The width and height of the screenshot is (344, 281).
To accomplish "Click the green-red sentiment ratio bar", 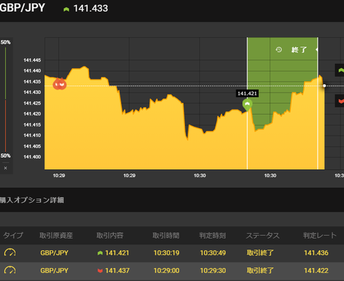I will [6, 99].
